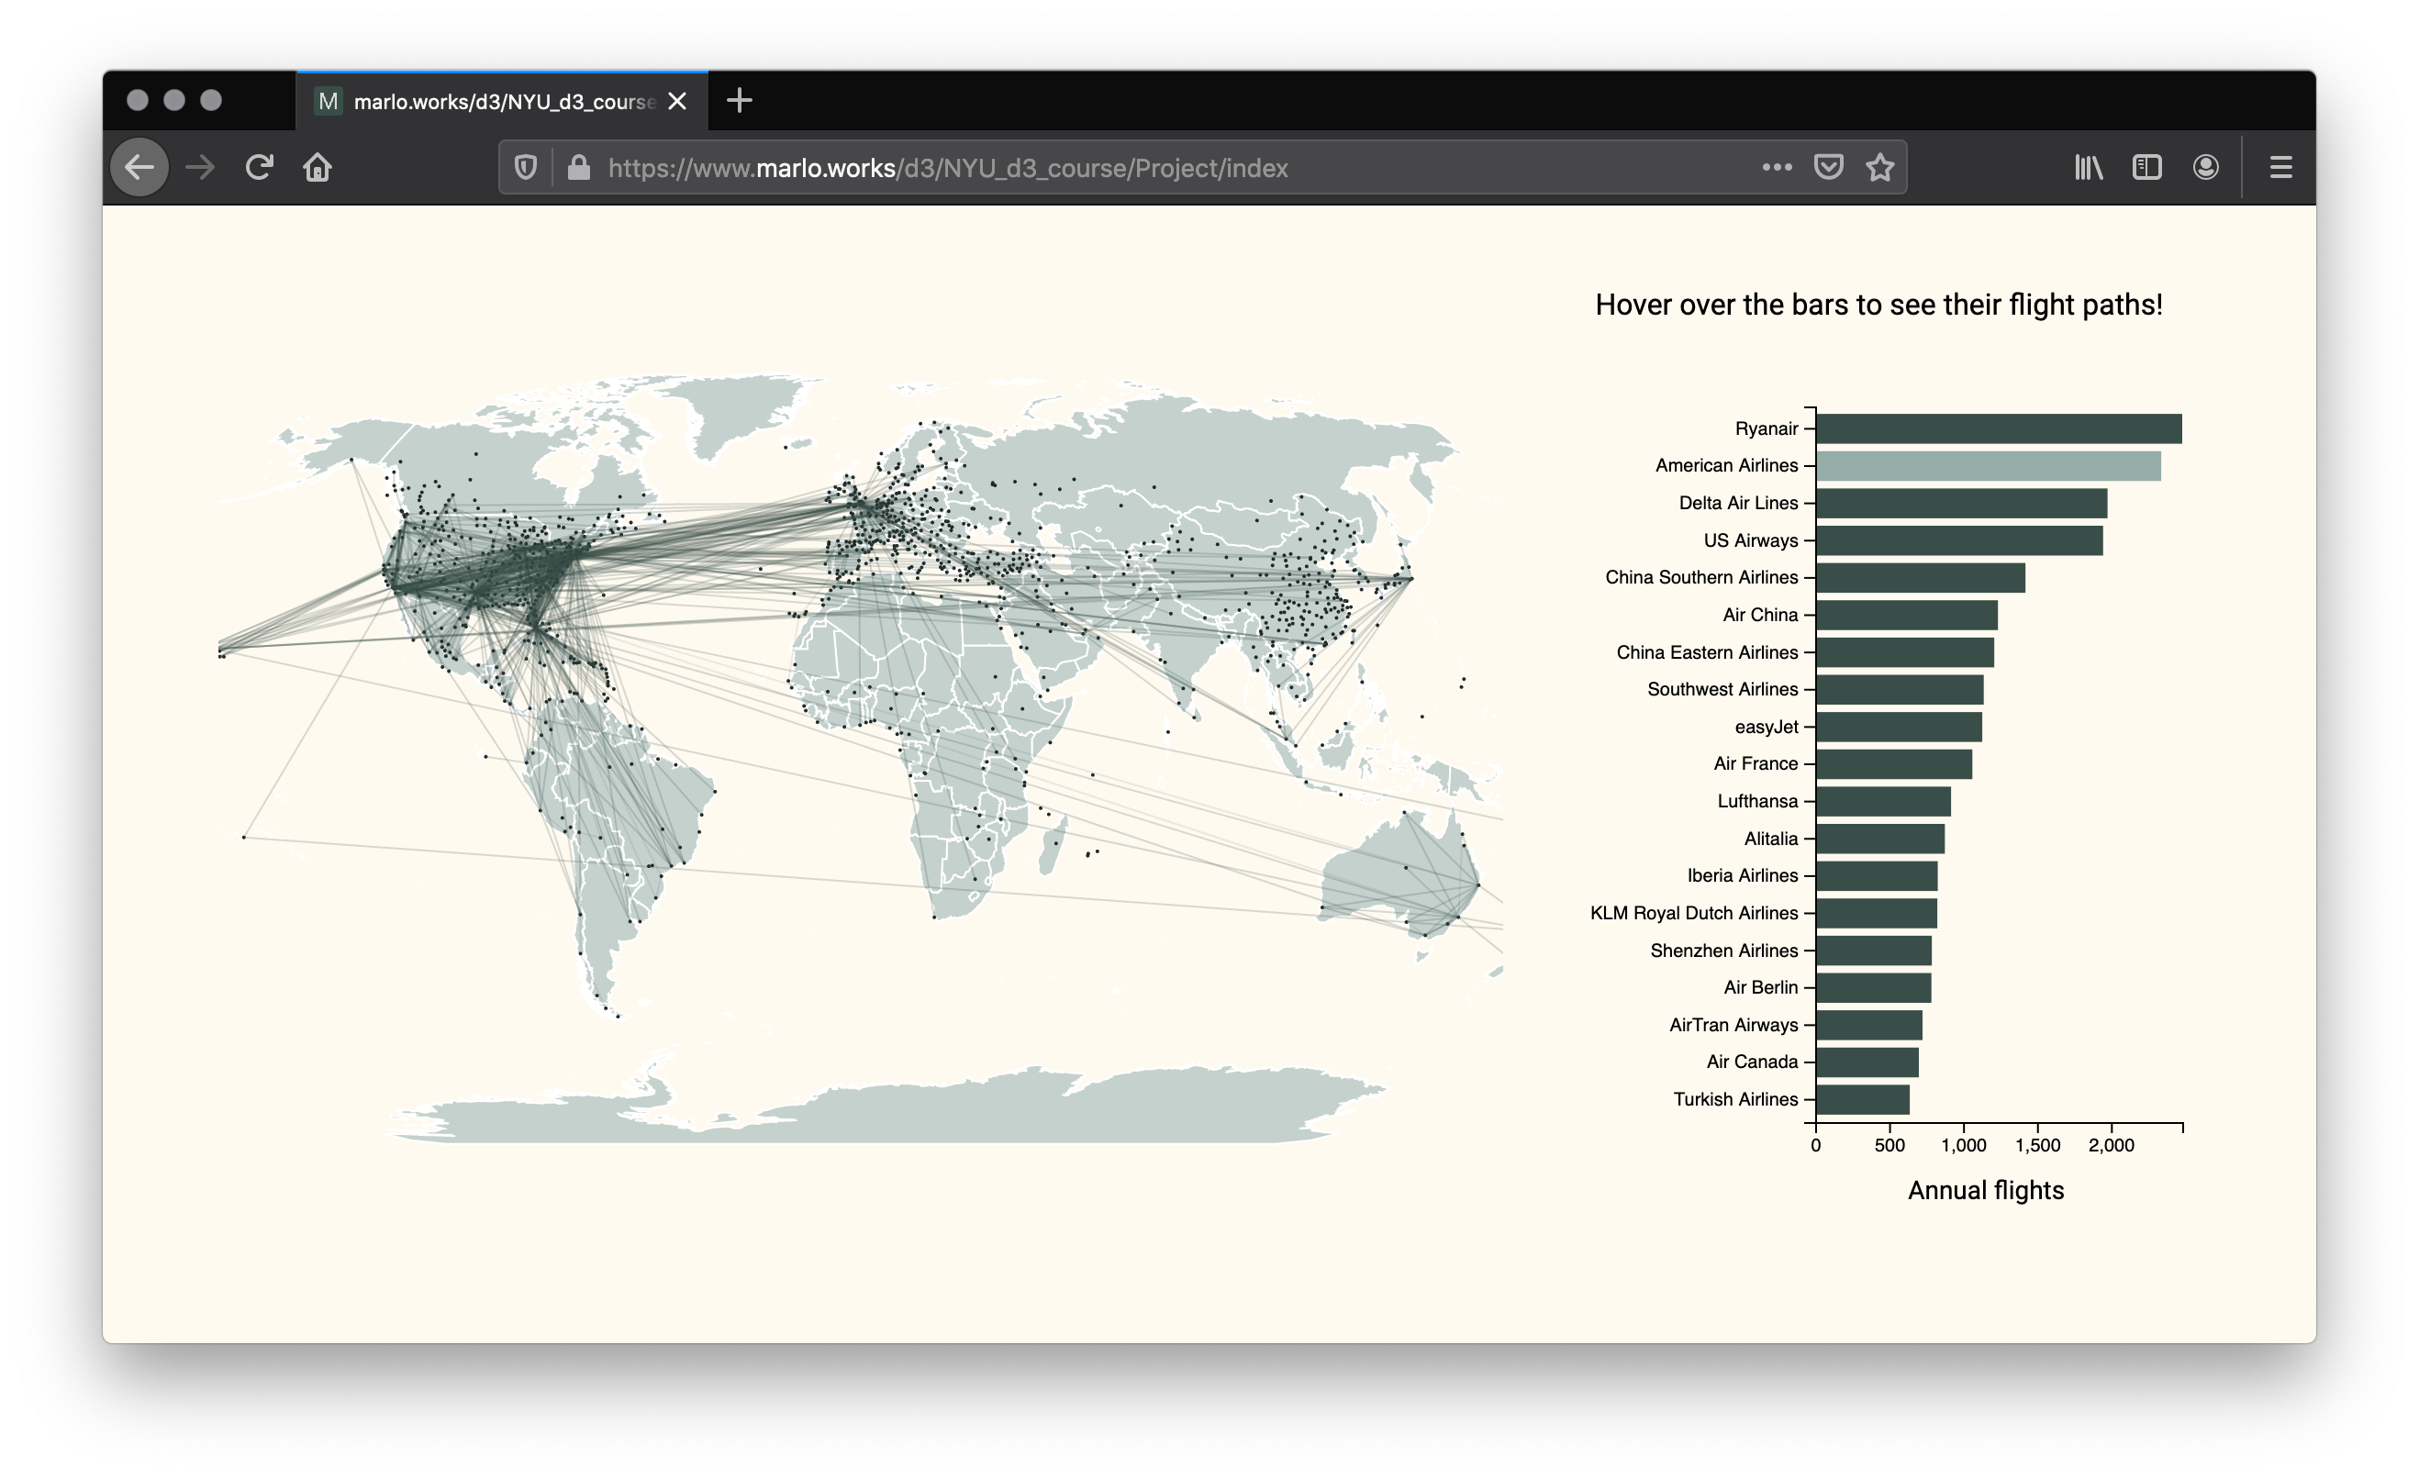Open the tracking protection shield icon
Viewport: 2419px width, 1479px height.
[526, 168]
